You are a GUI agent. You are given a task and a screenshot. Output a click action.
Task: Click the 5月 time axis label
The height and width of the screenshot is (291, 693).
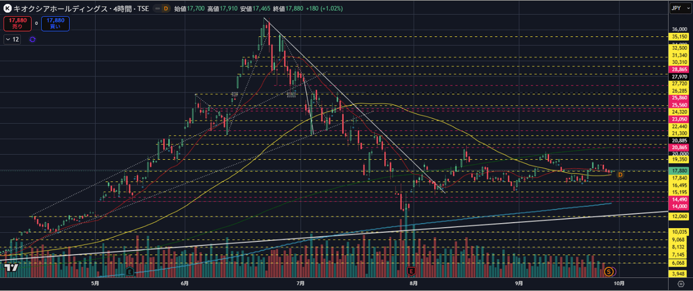tap(95, 283)
